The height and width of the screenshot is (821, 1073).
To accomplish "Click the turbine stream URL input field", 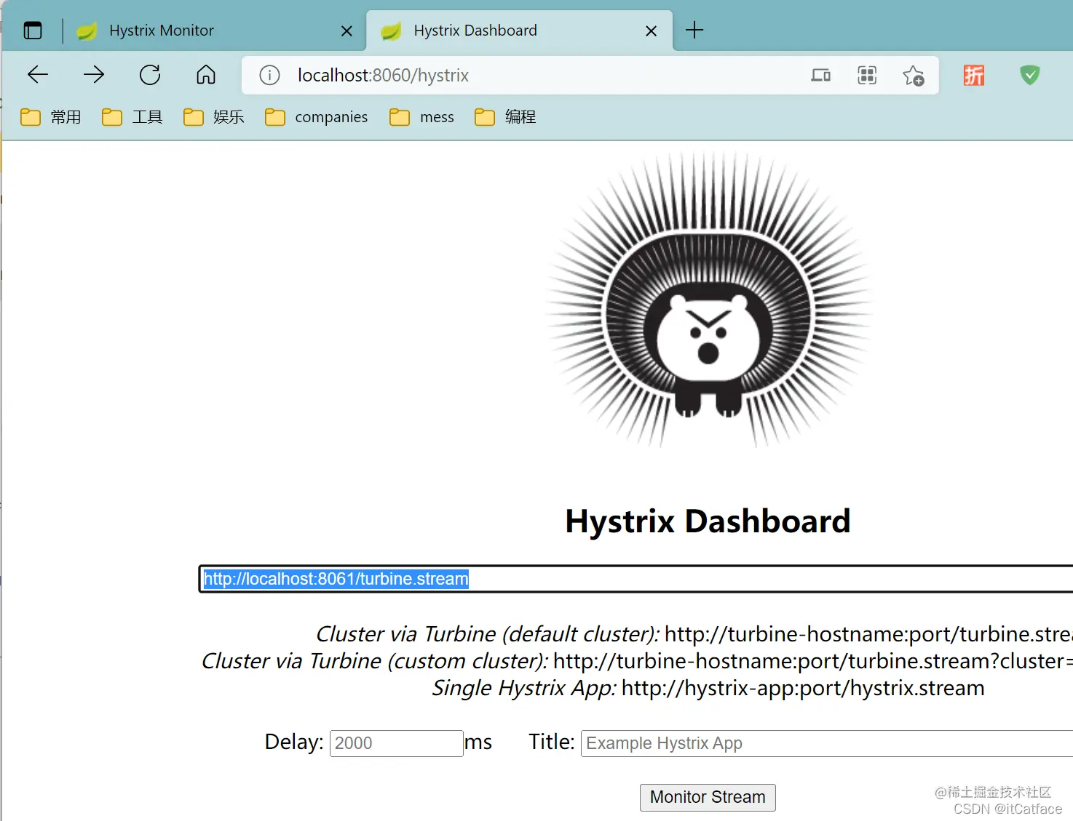I will (x=636, y=579).
